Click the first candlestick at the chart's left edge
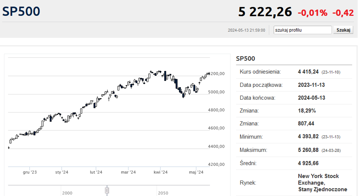 click(9, 148)
